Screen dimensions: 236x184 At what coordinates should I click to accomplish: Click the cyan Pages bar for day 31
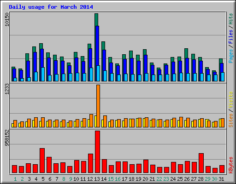tap(223, 77)
